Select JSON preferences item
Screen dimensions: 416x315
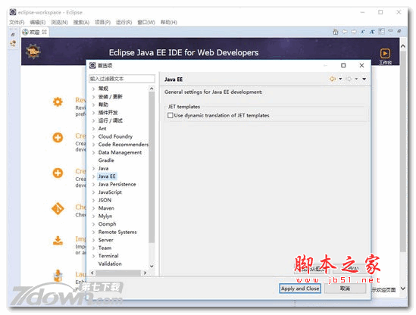pyautogui.click(x=105, y=200)
